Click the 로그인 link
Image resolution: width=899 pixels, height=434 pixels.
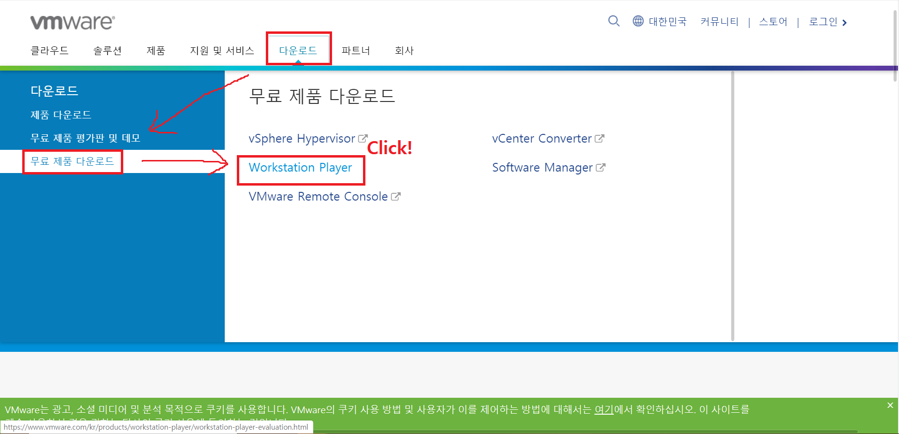[823, 22]
